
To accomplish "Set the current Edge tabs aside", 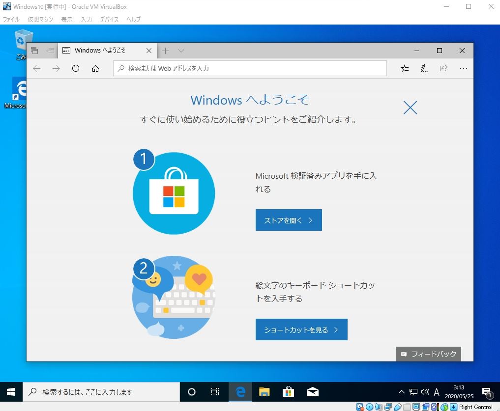I will (50, 51).
